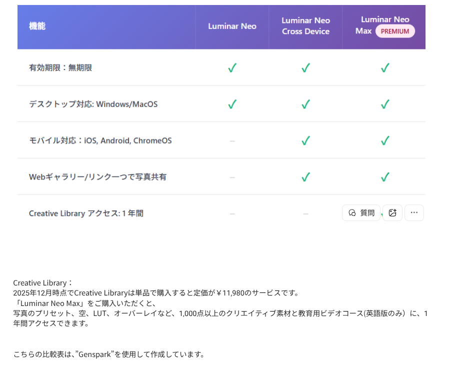This screenshot has width=466, height=391.
Task: Open the three-dot more options menu
Action: [414, 213]
